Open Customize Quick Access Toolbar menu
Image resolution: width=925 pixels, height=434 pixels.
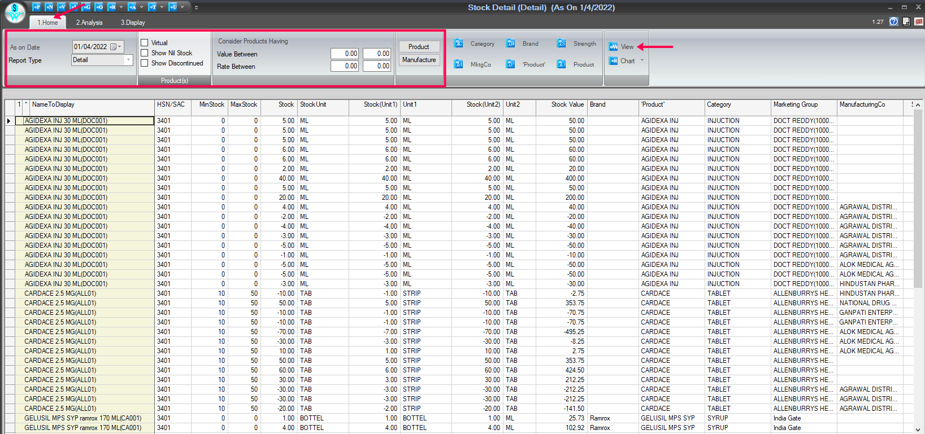point(196,7)
